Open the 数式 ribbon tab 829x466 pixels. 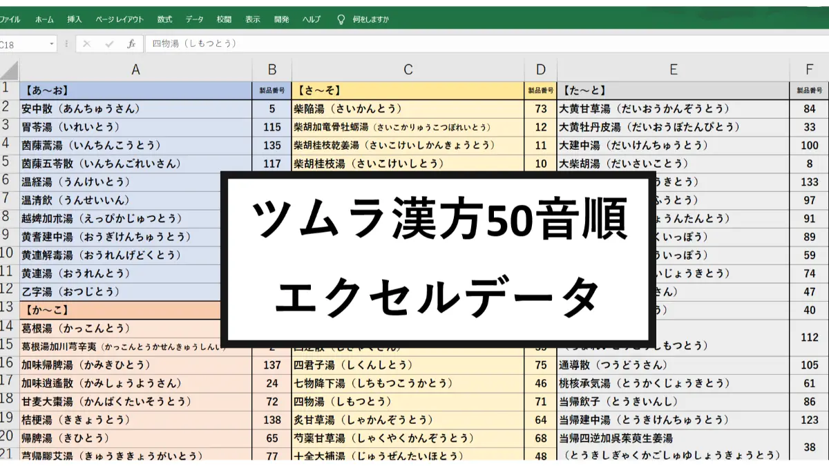pos(164,20)
